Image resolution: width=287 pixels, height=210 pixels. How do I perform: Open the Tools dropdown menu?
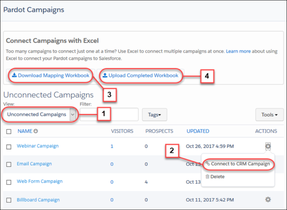click(x=269, y=115)
